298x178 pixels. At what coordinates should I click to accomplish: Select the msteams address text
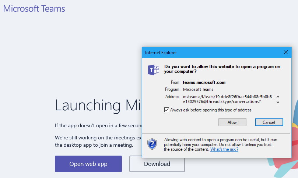[227, 99]
